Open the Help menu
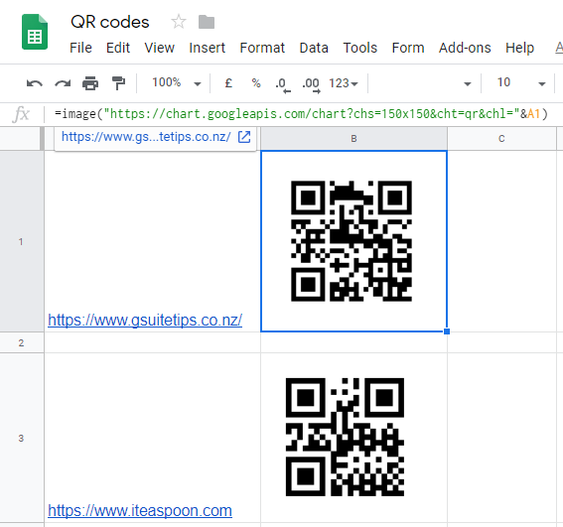Image resolution: width=563 pixels, height=527 pixels. (x=520, y=48)
